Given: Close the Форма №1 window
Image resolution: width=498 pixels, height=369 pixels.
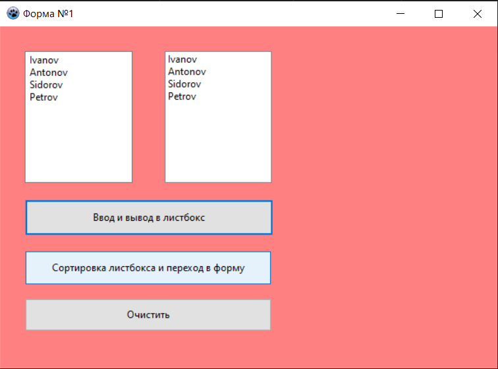Looking at the screenshot, I should [x=478, y=14].
